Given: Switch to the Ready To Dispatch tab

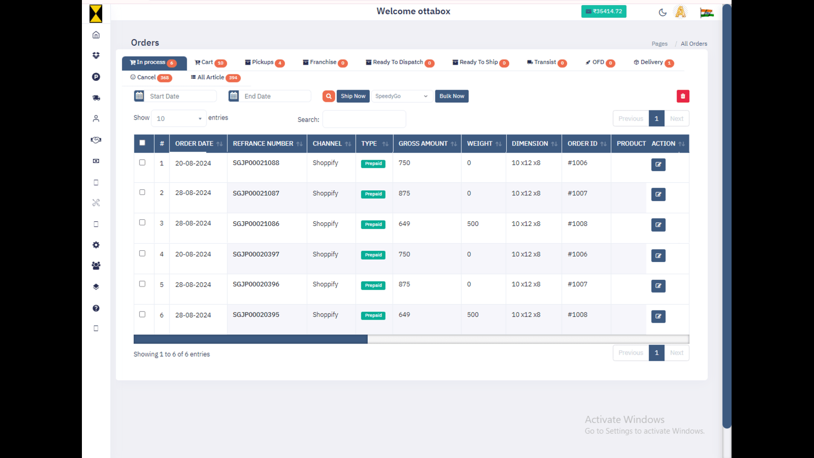Looking at the screenshot, I should [399, 62].
